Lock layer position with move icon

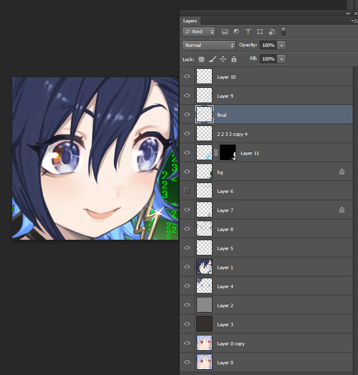click(223, 59)
